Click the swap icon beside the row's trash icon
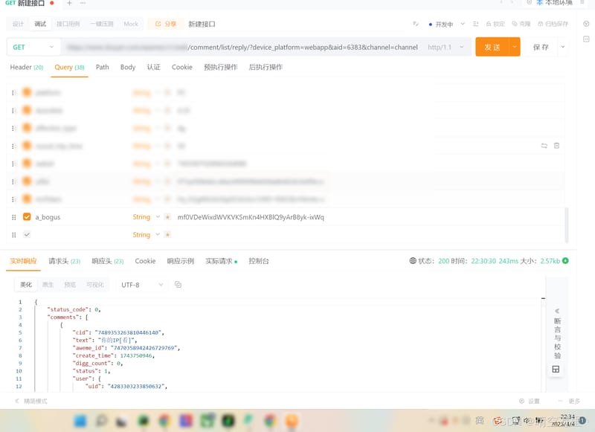Viewport: 595px width, 432px height. tap(544, 146)
